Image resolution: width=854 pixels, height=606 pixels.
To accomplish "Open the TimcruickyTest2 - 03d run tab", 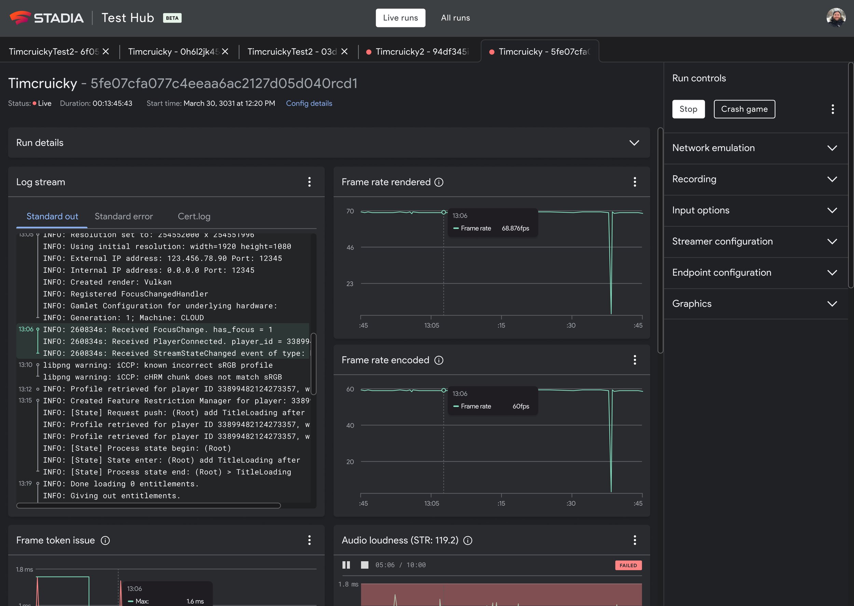I will (x=292, y=52).
